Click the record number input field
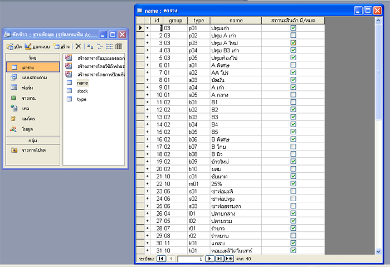This screenshot has width=390, height=267. tap(191, 259)
